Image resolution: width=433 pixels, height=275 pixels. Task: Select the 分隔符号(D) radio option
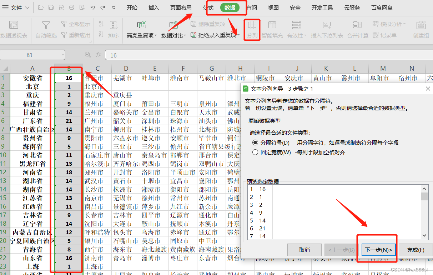[255, 142]
